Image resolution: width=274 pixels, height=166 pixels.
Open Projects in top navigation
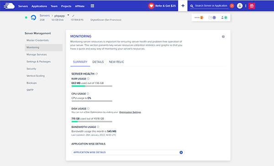click(66, 6)
